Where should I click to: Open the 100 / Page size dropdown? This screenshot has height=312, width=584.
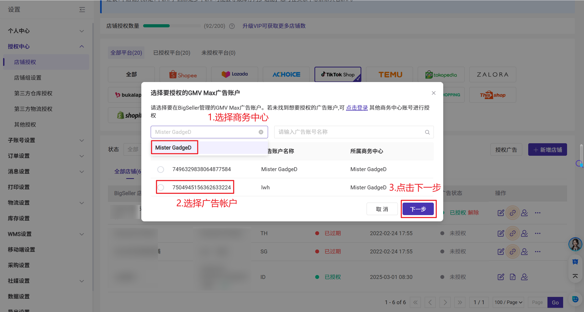tap(508, 302)
